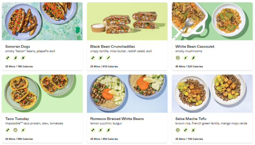Click the "20 Mins / 590 Calories" text

19,138
